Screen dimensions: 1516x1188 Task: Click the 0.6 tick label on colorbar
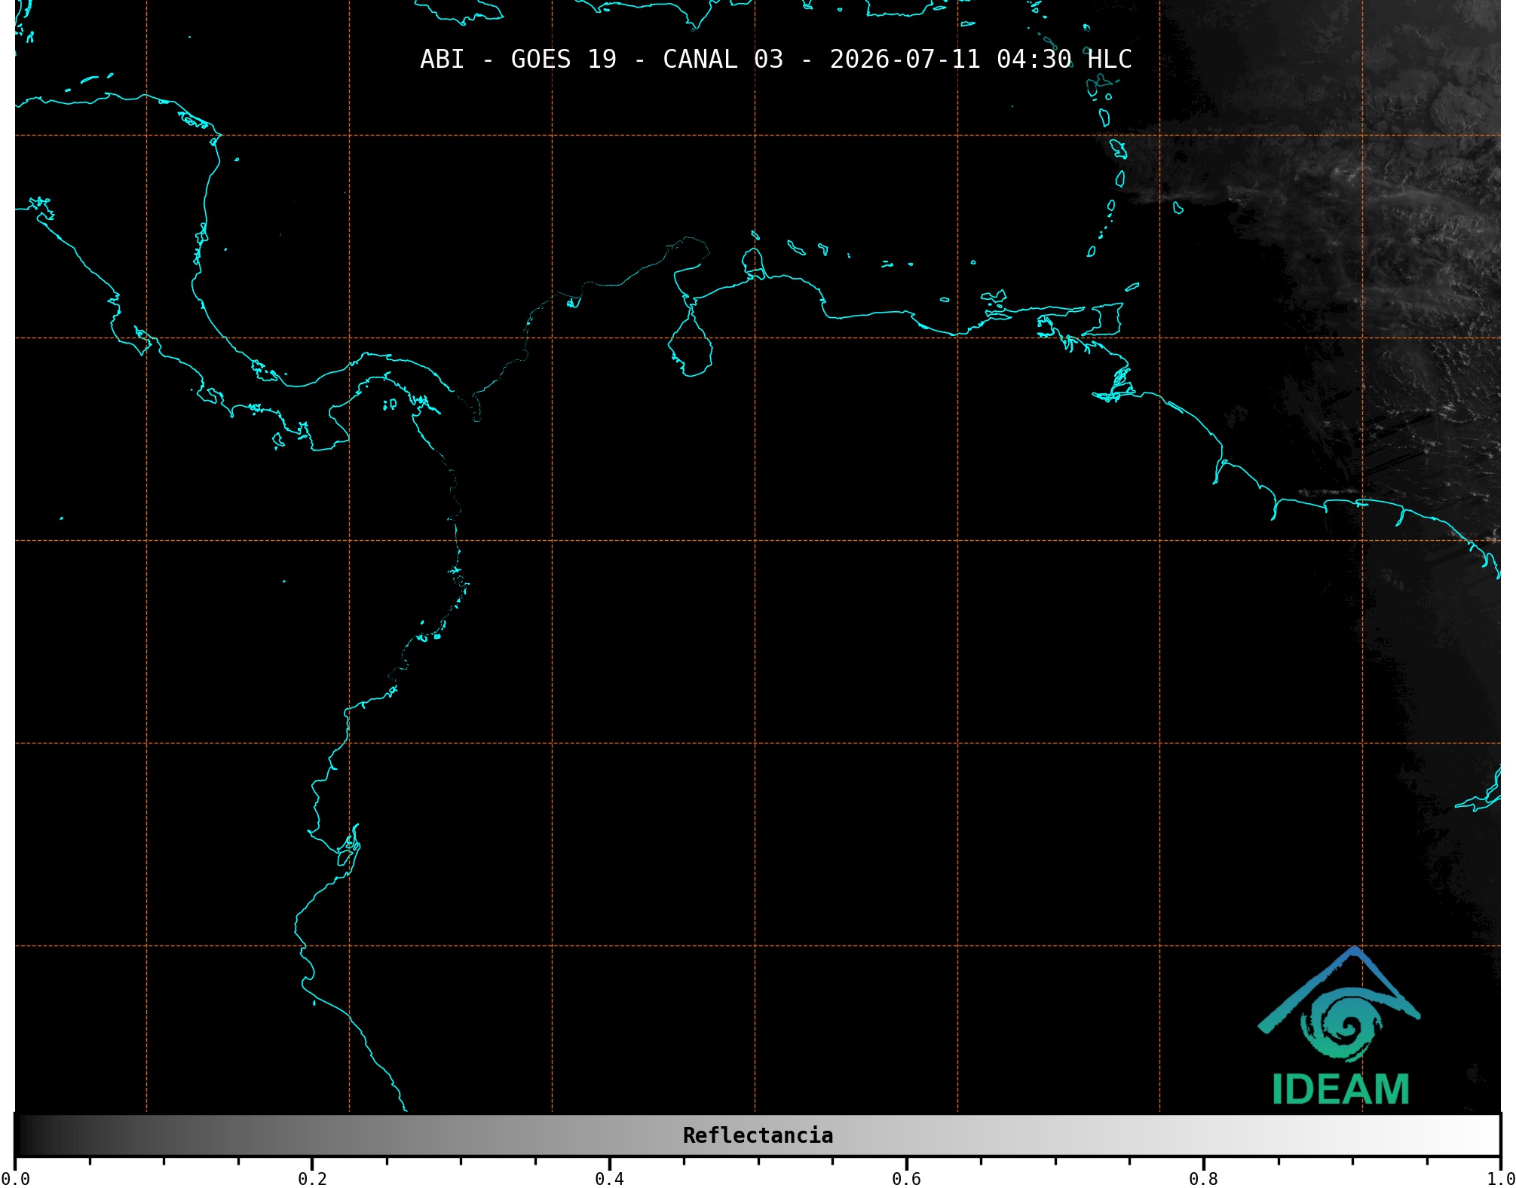click(x=906, y=1179)
